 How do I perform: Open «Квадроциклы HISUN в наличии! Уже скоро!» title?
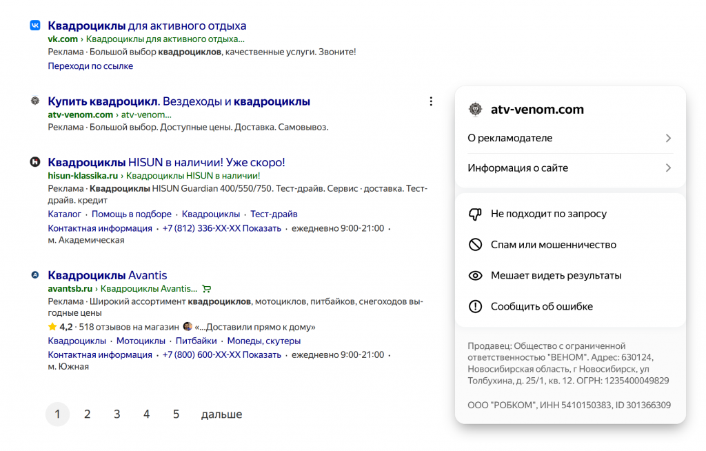166,162
